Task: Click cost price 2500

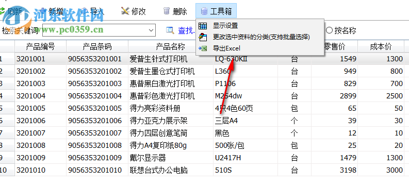Action: pos(381,96)
